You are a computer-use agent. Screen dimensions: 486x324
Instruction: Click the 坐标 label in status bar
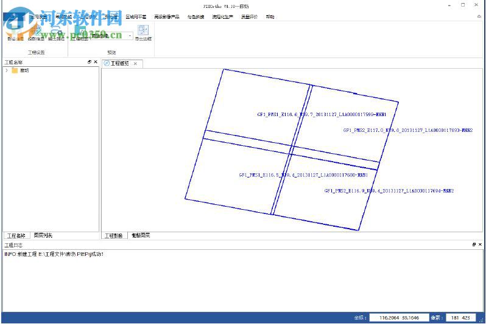point(360,317)
